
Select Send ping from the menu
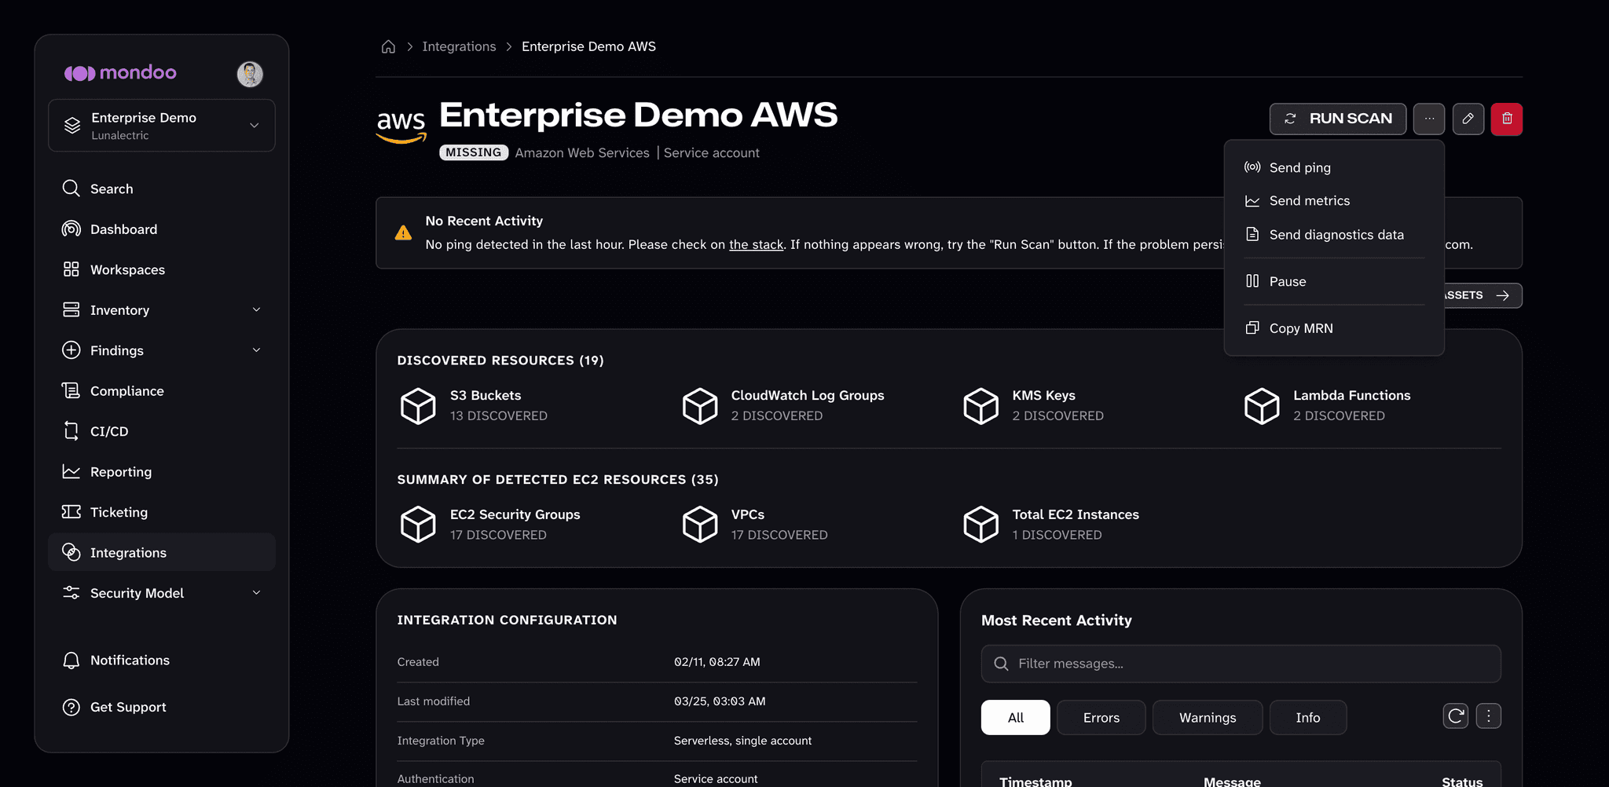(1334, 167)
